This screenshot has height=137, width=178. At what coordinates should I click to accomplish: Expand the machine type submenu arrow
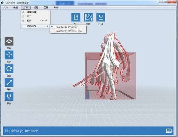[x=47, y=26]
